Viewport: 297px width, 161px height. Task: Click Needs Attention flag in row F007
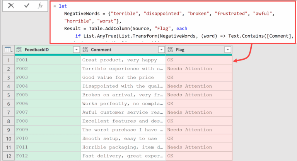pos(199,113)
